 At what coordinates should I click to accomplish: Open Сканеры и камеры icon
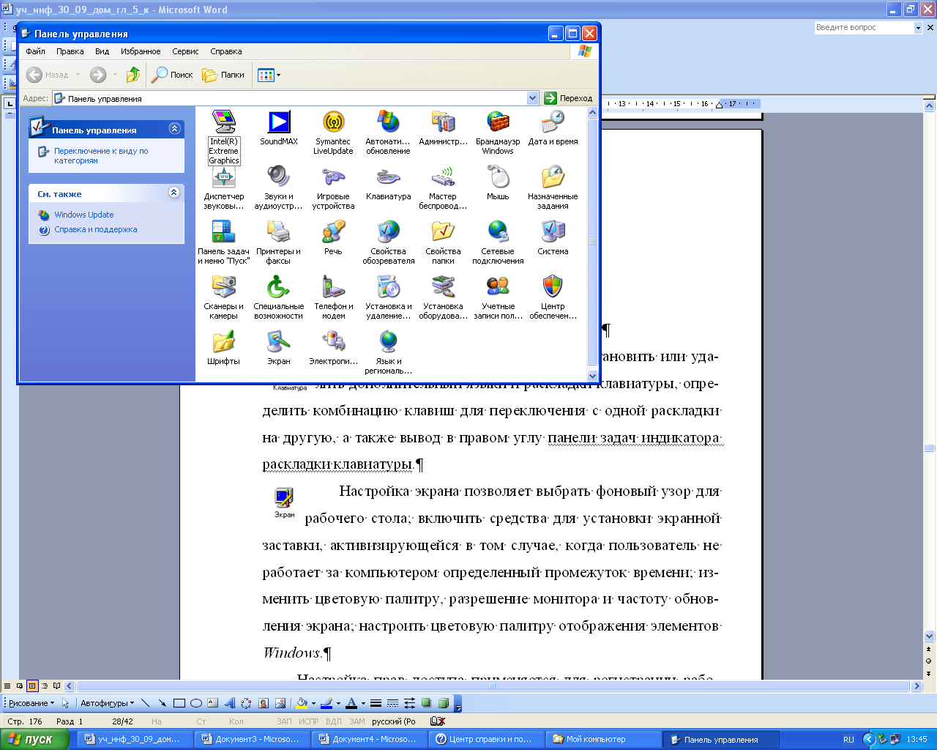[223, 287]
